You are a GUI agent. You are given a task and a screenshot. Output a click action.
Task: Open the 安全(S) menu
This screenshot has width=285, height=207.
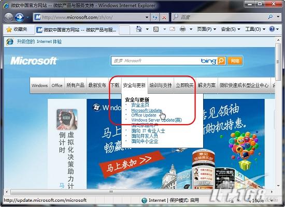point(231,29)
